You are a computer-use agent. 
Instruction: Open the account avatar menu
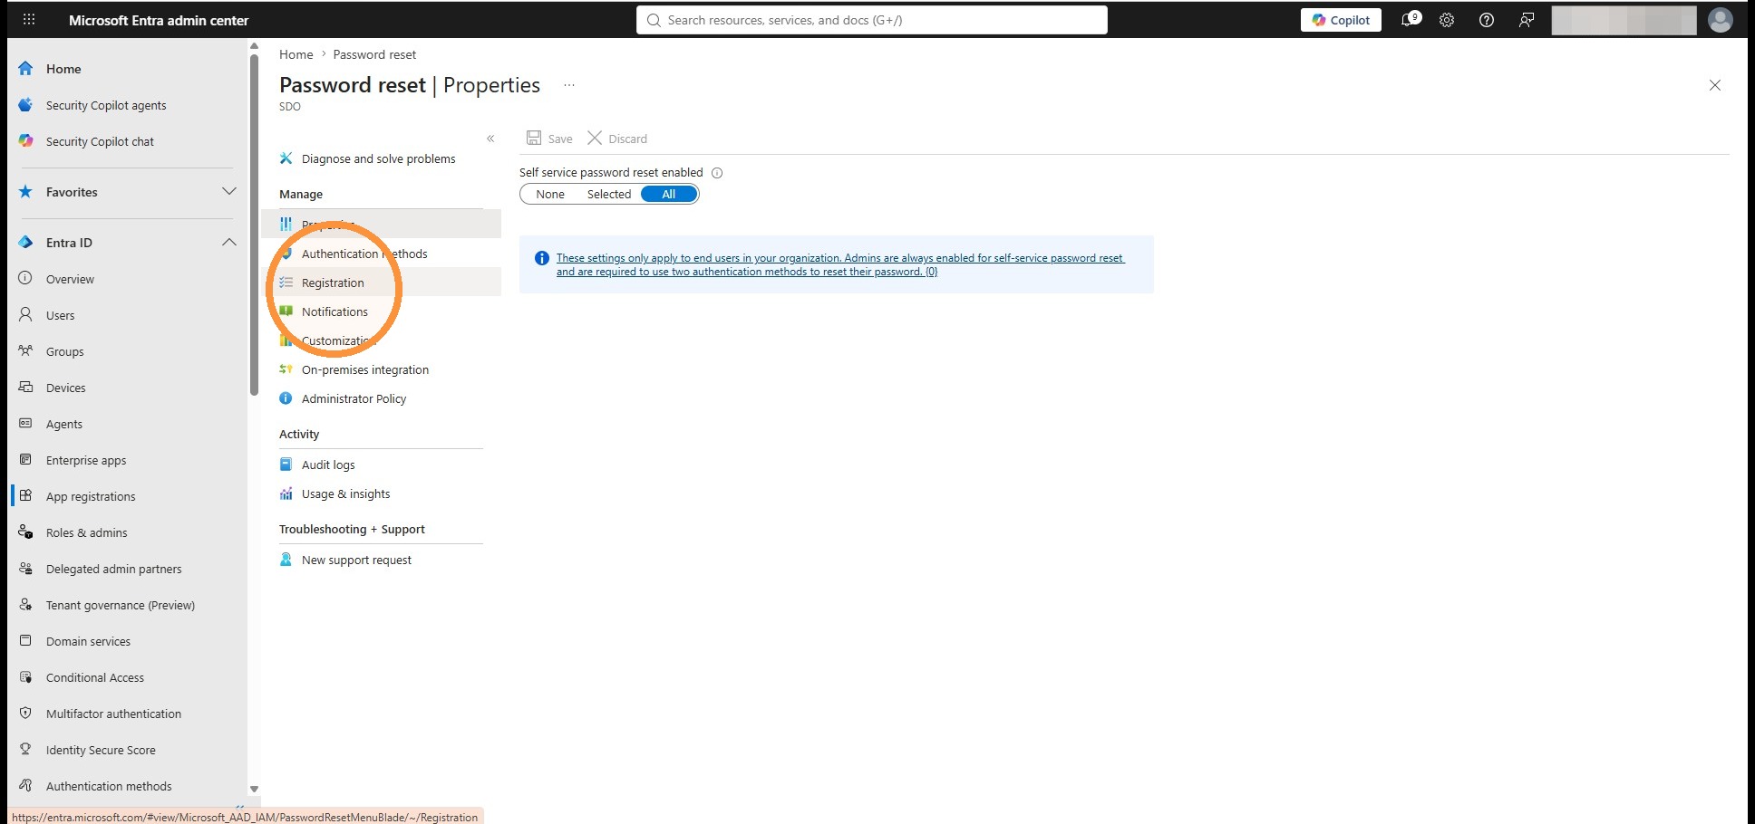[1721, 20]
